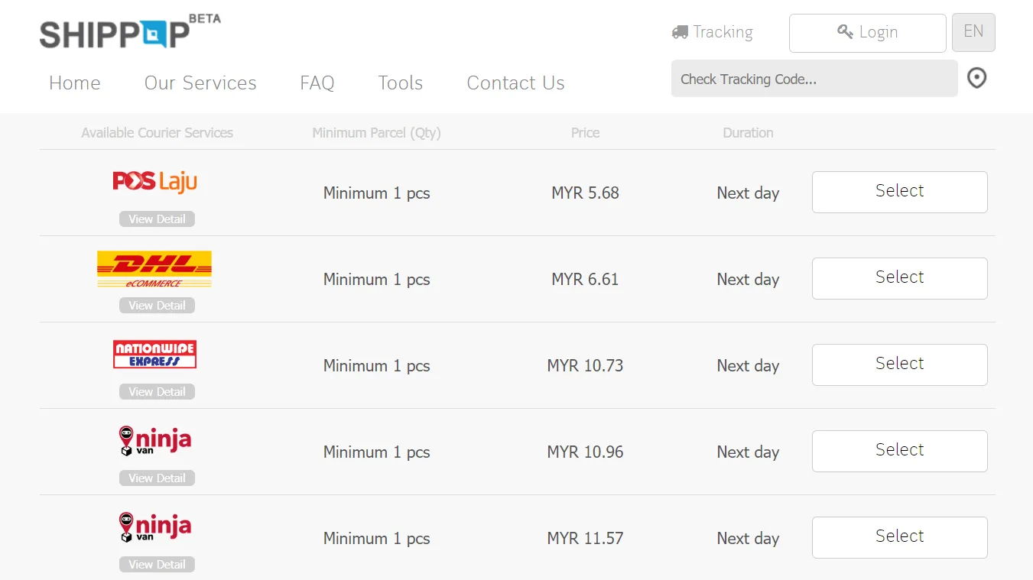Focus the Check Tracking Code field
1033x580 pixels.
(x=814, y=79)
